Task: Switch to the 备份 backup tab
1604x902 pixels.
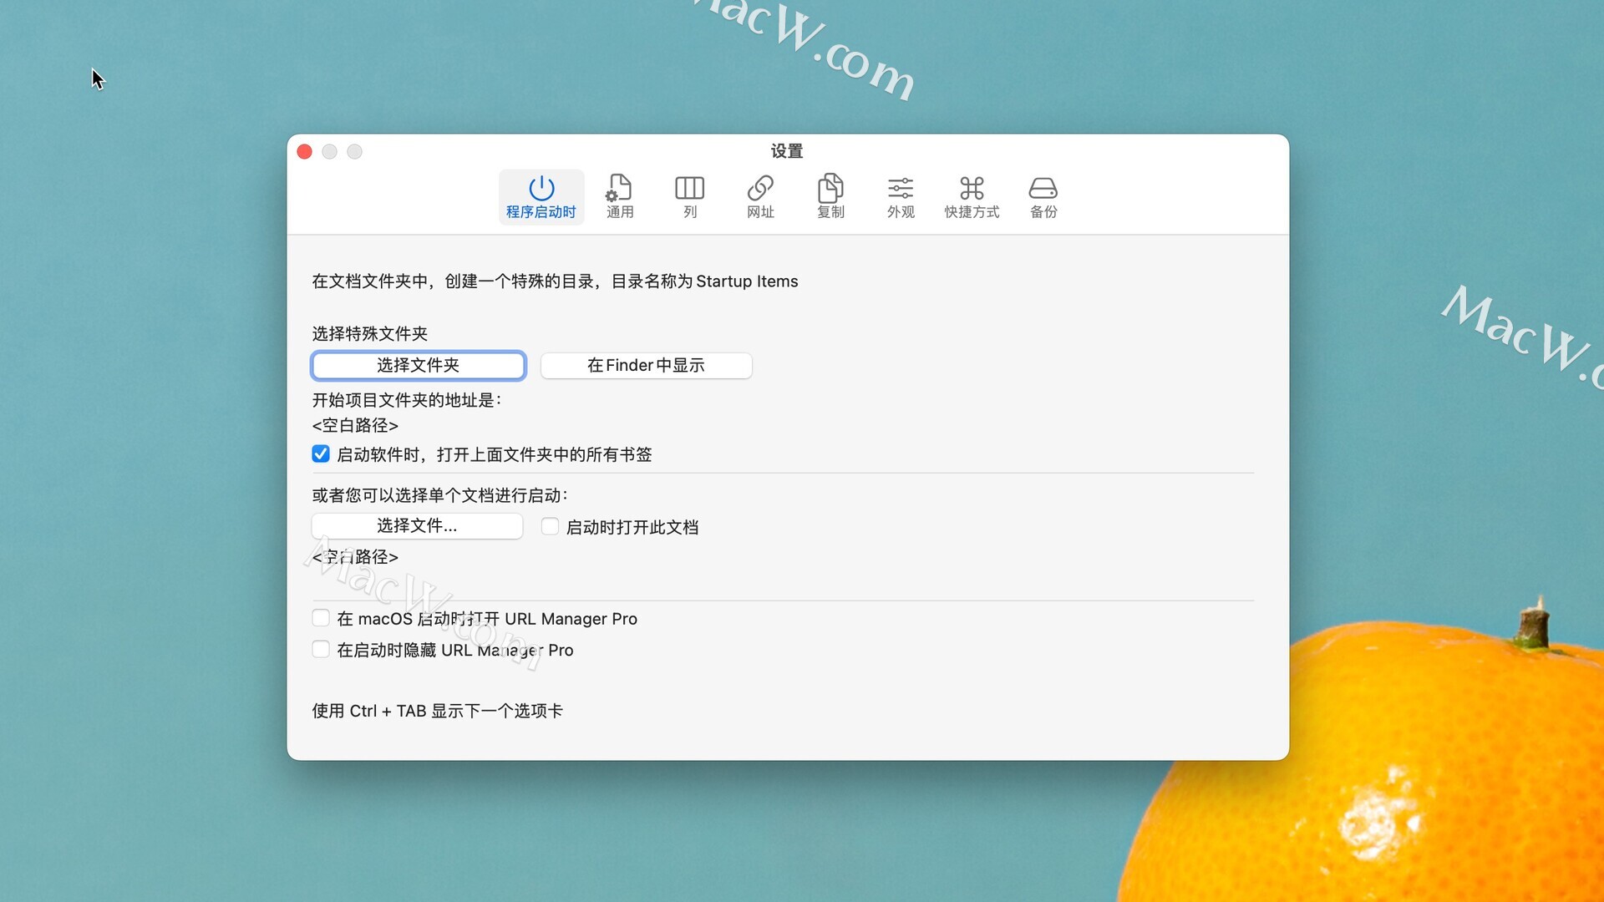Action: point(1043,197)
